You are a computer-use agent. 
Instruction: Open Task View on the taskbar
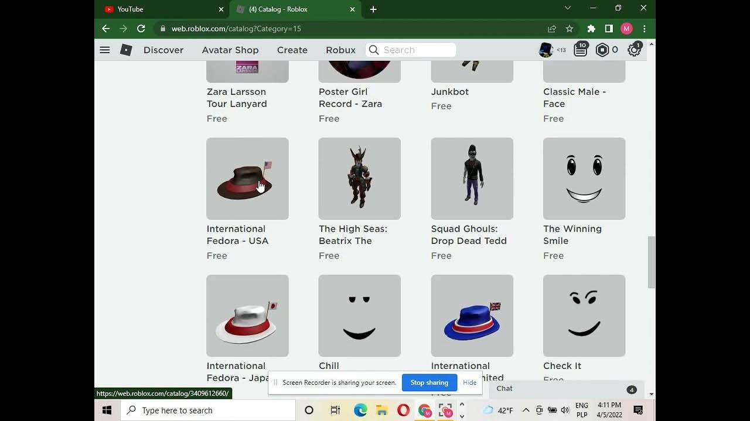tap(335, 410)
